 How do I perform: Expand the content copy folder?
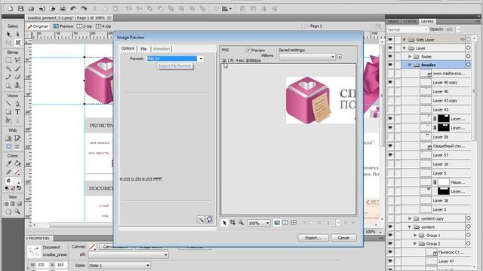pyautogui.click(x=410, y=218)
